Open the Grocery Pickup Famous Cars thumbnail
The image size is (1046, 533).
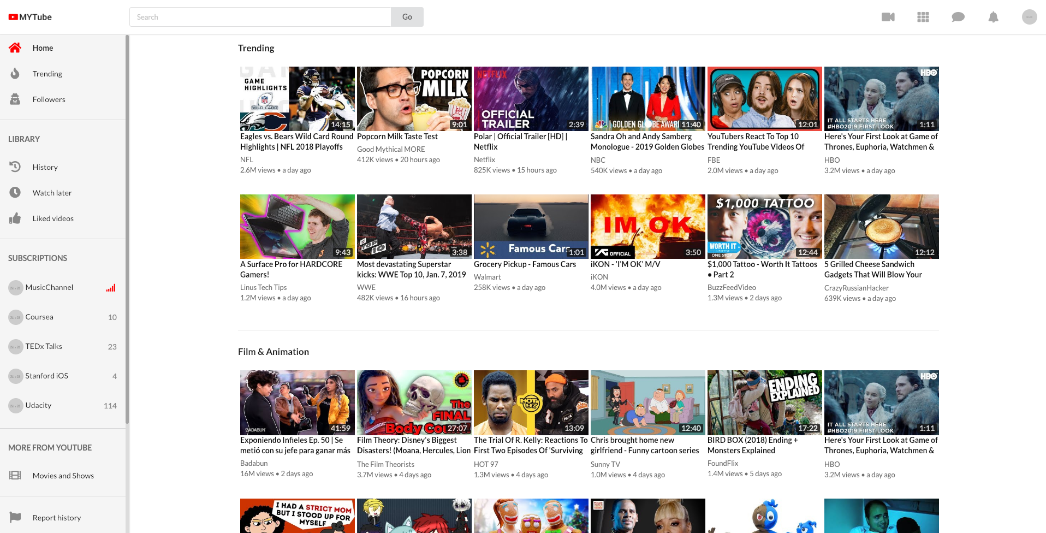tap(531, 227)
